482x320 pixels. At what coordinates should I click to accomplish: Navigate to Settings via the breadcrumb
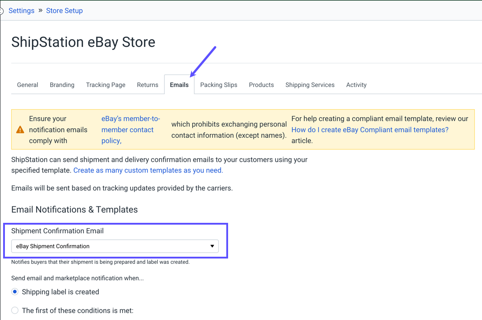point(21,10)
